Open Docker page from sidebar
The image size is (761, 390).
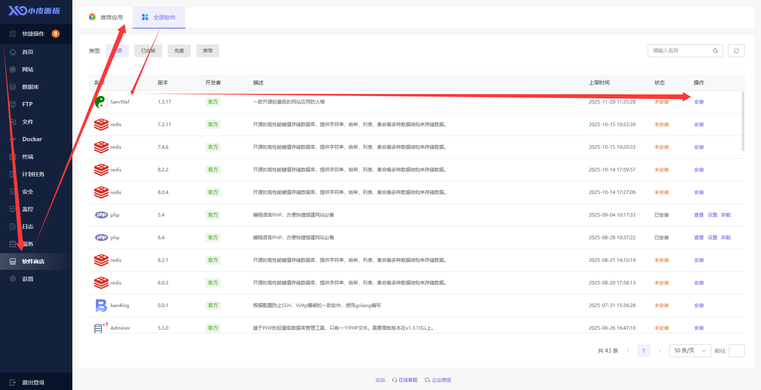pos(32,139)
